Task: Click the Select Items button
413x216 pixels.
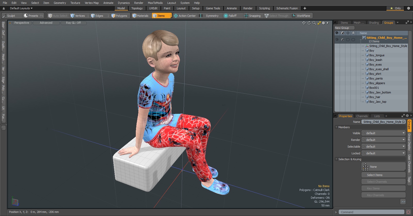Action: point(384,175)
